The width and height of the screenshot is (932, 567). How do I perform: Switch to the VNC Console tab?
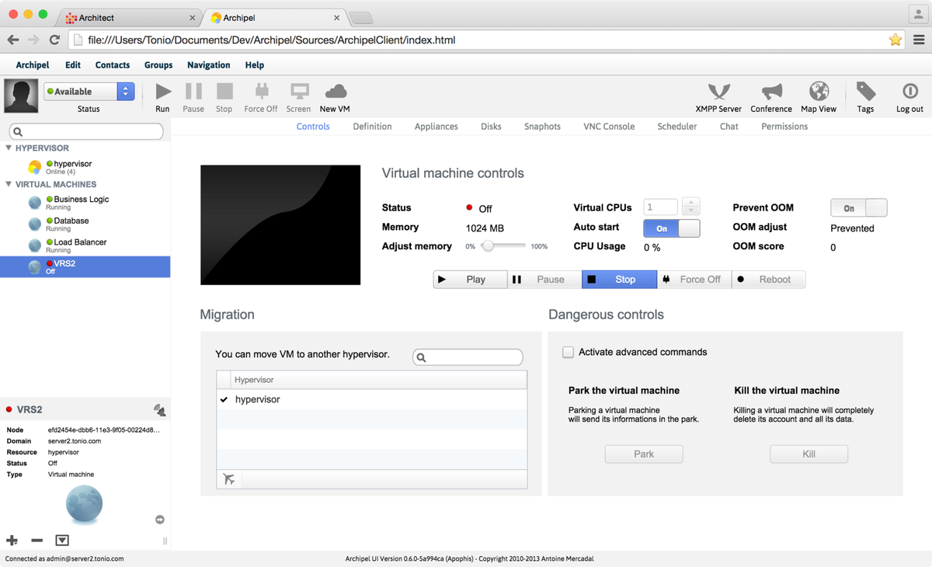point(609,127)
